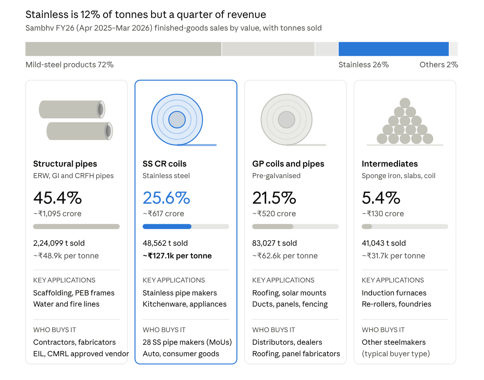
Task: Click '41,043 t sold' value
Action: click(384, 243)
